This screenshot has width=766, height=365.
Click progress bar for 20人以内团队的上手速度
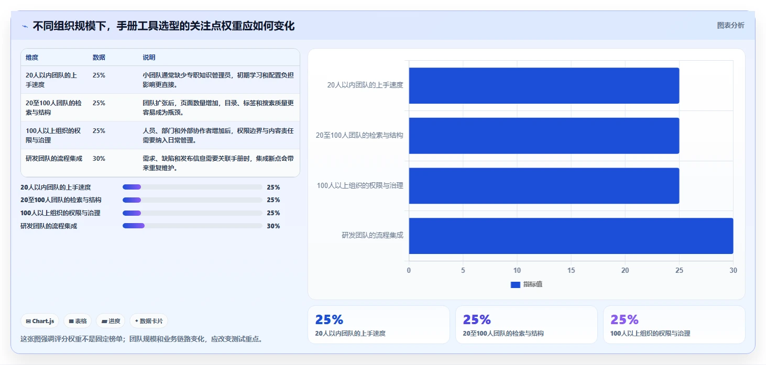[x=192, y=187]
